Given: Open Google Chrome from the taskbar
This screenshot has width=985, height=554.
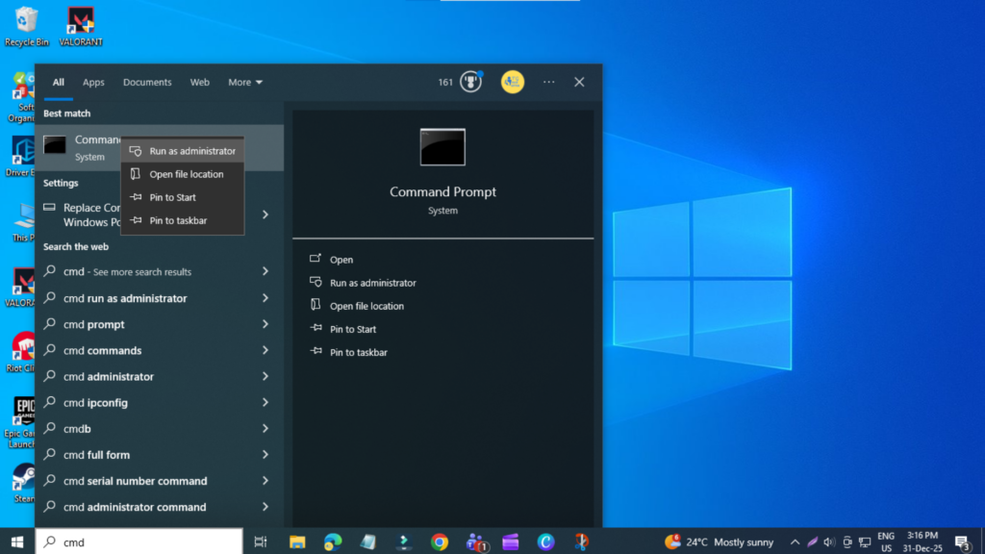Looking at the screenshot, I should pyautogui.click(x=439, y=541).
